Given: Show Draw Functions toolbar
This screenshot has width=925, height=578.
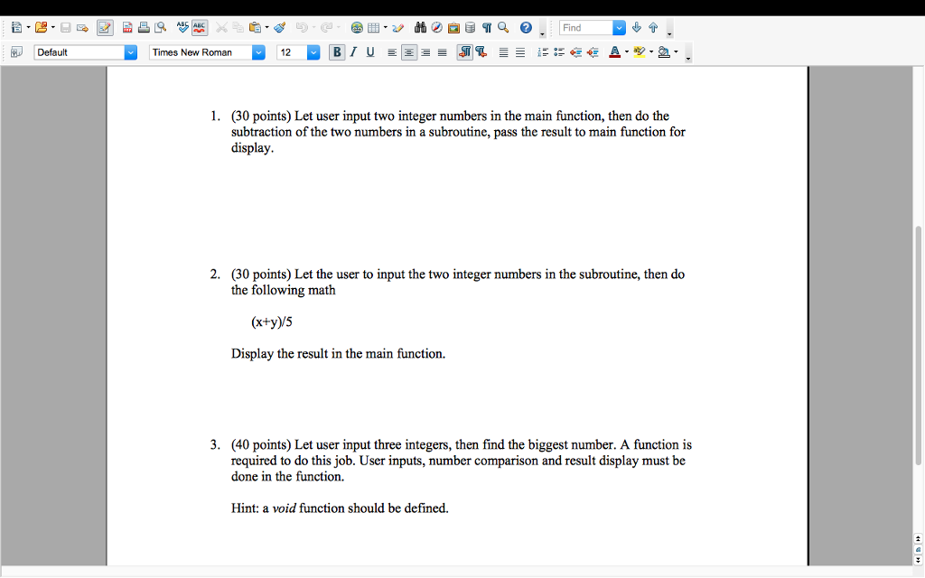Looking at the screenshot, I should click(x=398, y=28).
